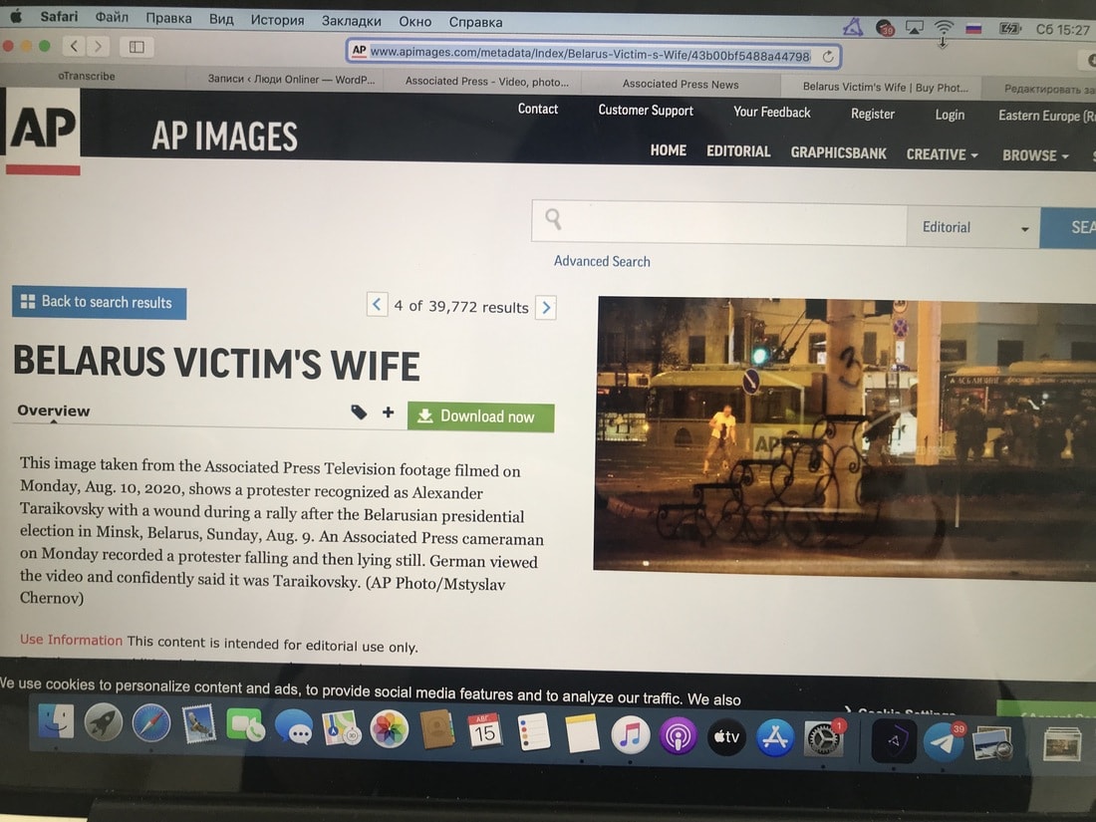Open Telegram in the dock
Viewport: 1096px width, 822px height.
(943, 742)
